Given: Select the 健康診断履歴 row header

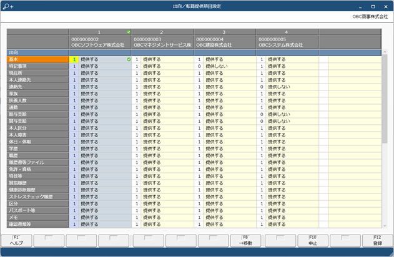Looking at the screenshot, I should 37,190.
